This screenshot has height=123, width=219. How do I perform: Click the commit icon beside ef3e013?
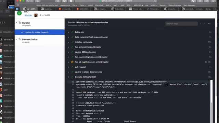(x=40, y=15)
